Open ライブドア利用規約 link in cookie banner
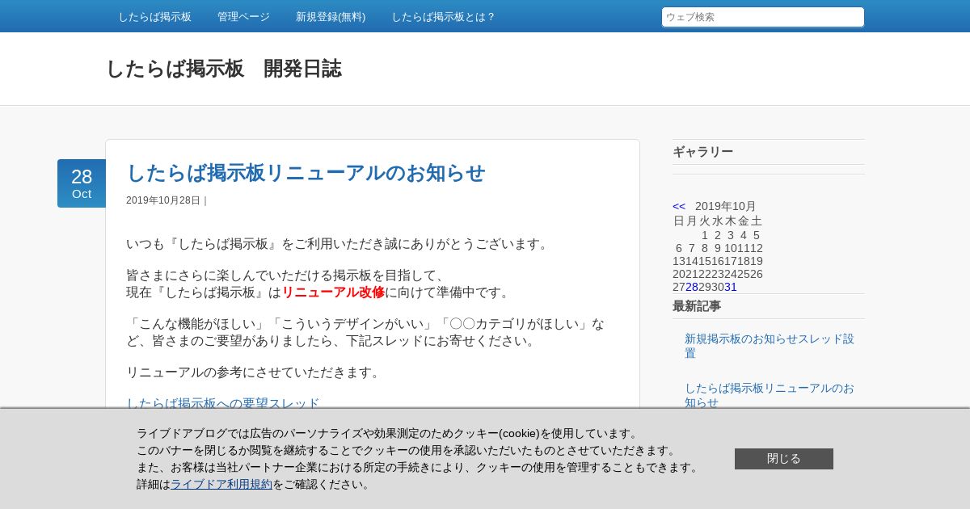Image resolution: width=970 pixels, height=509 pixels. 221,484
